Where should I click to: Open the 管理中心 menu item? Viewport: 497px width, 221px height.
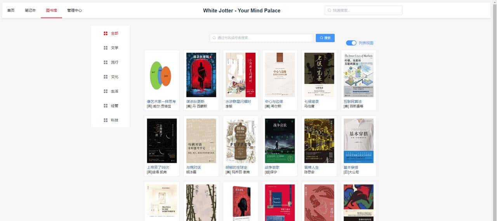pos(75,10)
